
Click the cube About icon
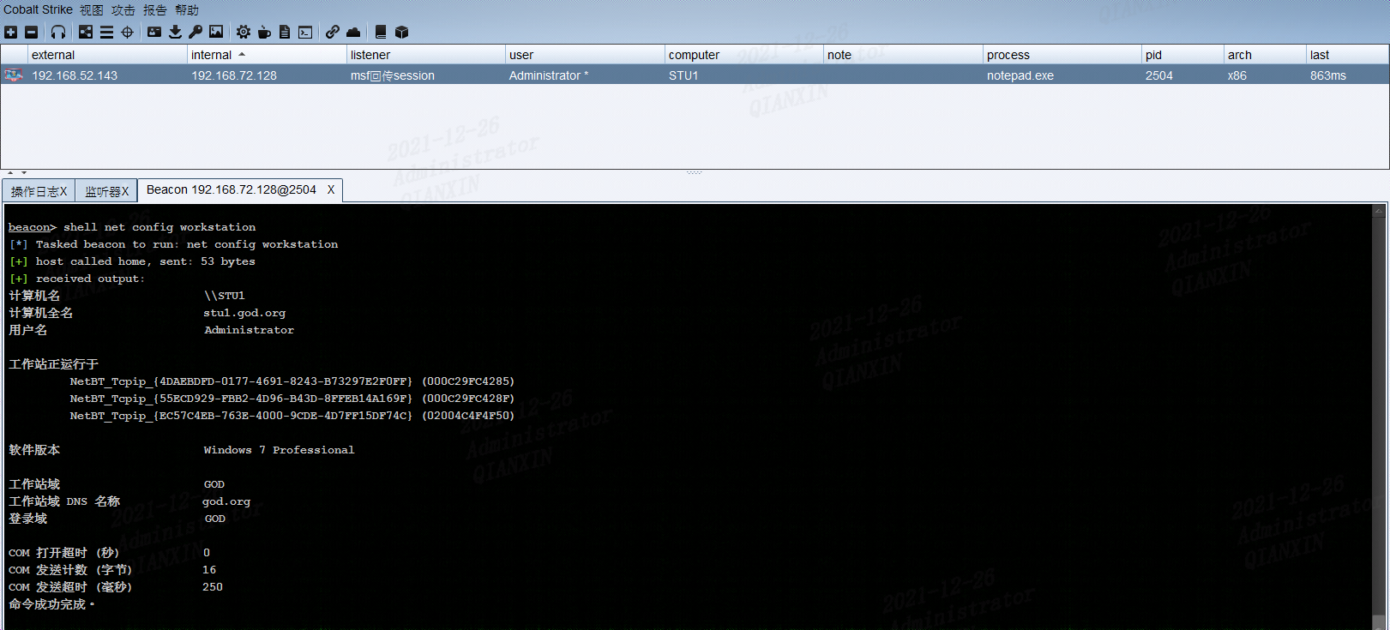401,32
